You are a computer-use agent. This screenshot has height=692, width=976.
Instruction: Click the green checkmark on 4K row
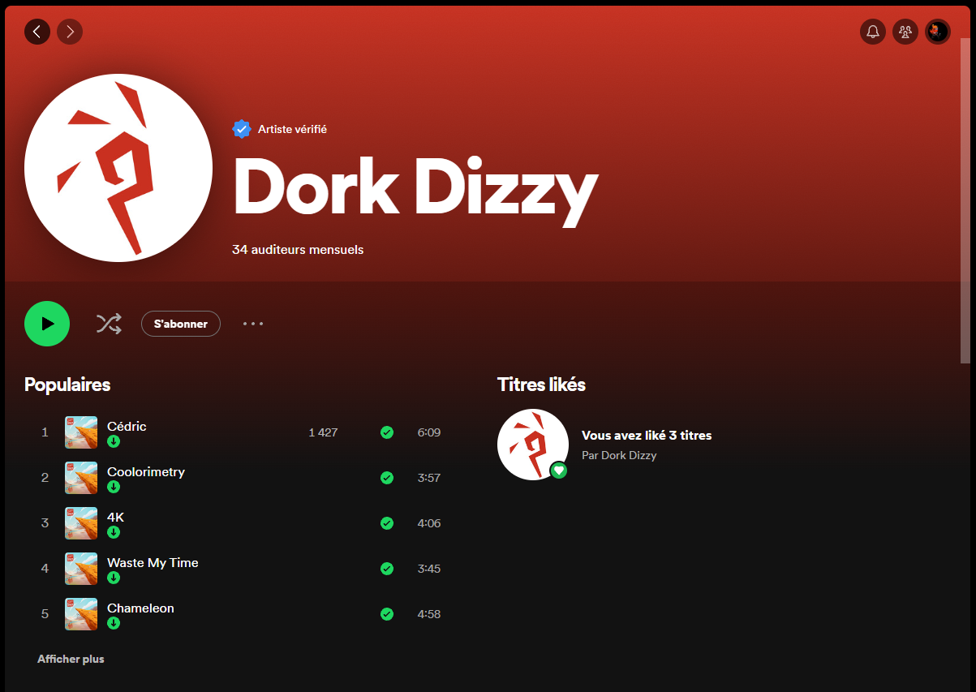pos(387,523)
